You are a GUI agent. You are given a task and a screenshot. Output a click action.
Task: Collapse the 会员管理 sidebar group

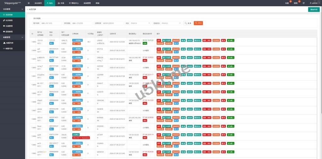click(x=13, y=9)
